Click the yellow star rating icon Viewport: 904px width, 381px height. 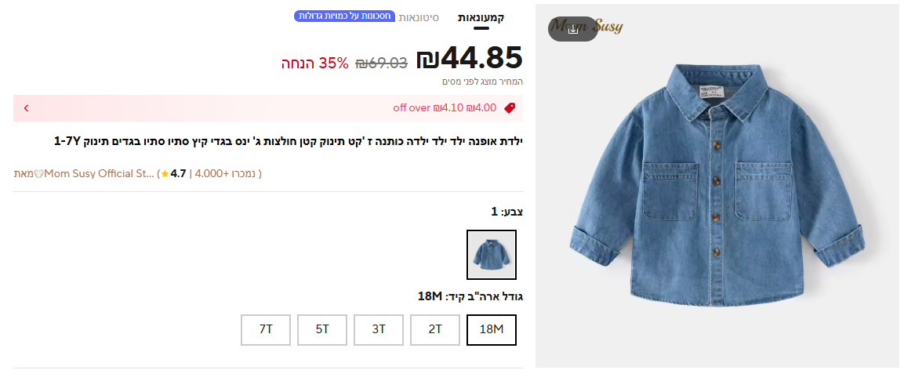[165, 173]
